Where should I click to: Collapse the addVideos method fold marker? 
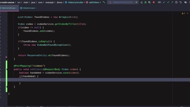[x=7, y=69]
